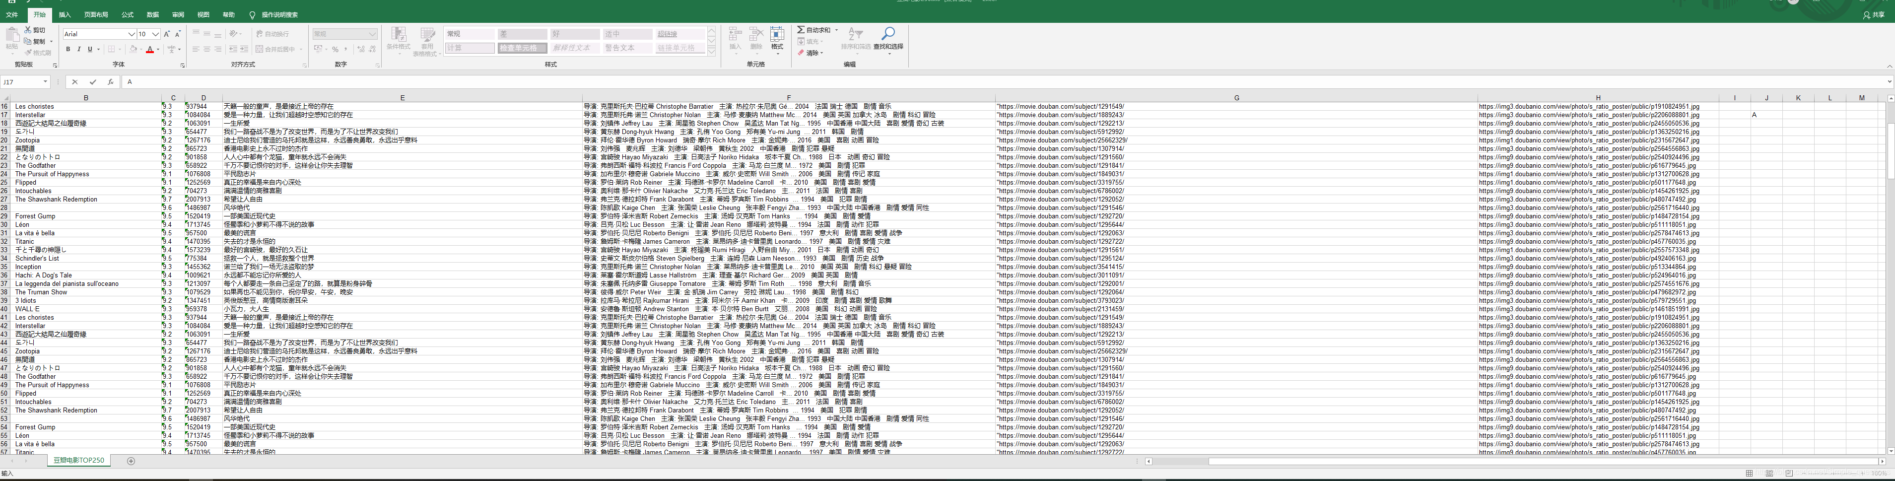This screenshot has width=1895, height=481.
Task: Switch to the Page Layout (页面布局) tab
Action: pos(96,15)
